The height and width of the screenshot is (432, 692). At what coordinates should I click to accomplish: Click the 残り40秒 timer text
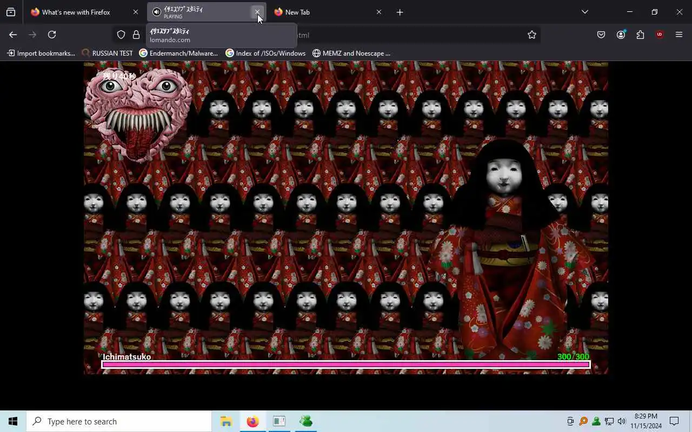point(119,76)
